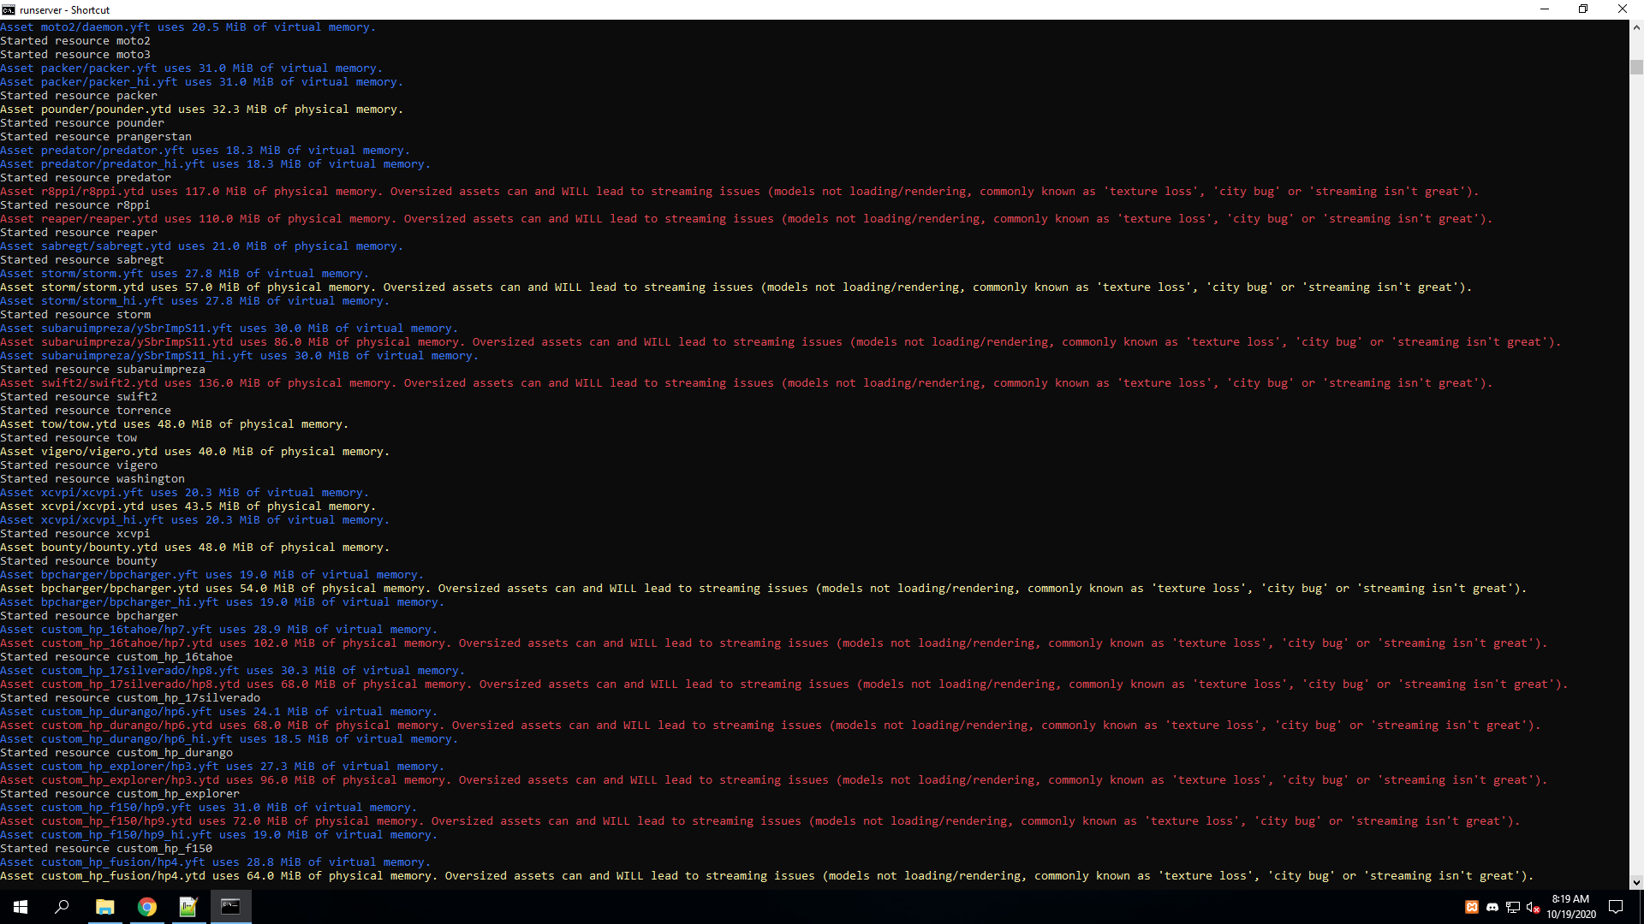Click the Show desktop sliver at taskbar end
Screen dimensions: 1644x924
pos(1641,907)
